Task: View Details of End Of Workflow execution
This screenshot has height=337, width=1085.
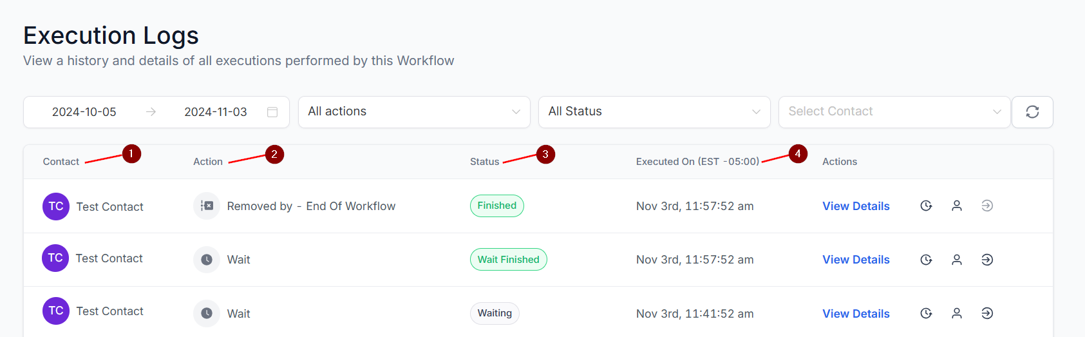Action: coord(856,206)
